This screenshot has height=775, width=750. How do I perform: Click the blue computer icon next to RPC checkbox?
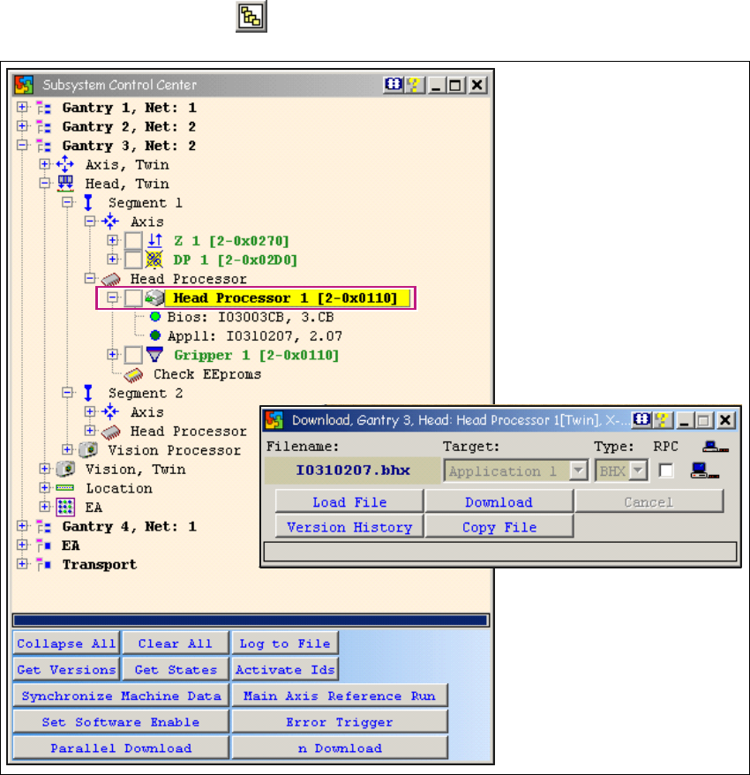tap(704, 470)
